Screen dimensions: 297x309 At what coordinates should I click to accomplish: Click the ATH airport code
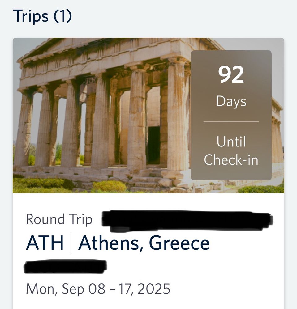[45, 243]
